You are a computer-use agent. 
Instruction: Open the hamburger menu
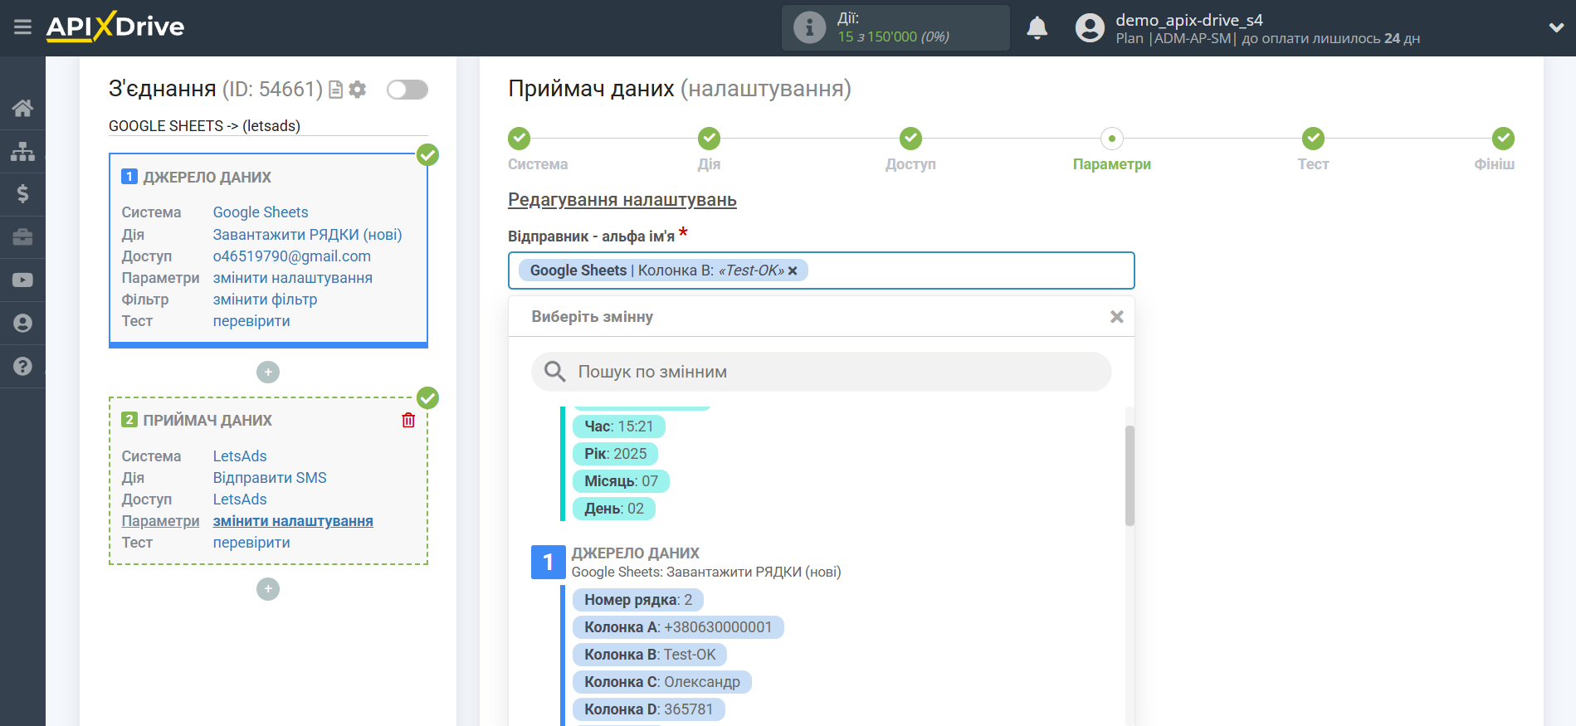coord(22,27)
